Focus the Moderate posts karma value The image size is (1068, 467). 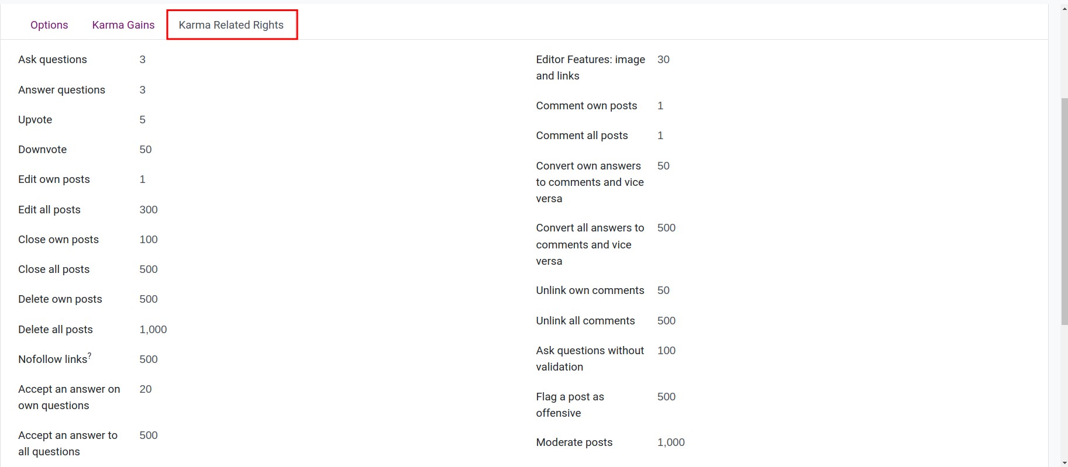pyautogui.click(x=671, y=442)
